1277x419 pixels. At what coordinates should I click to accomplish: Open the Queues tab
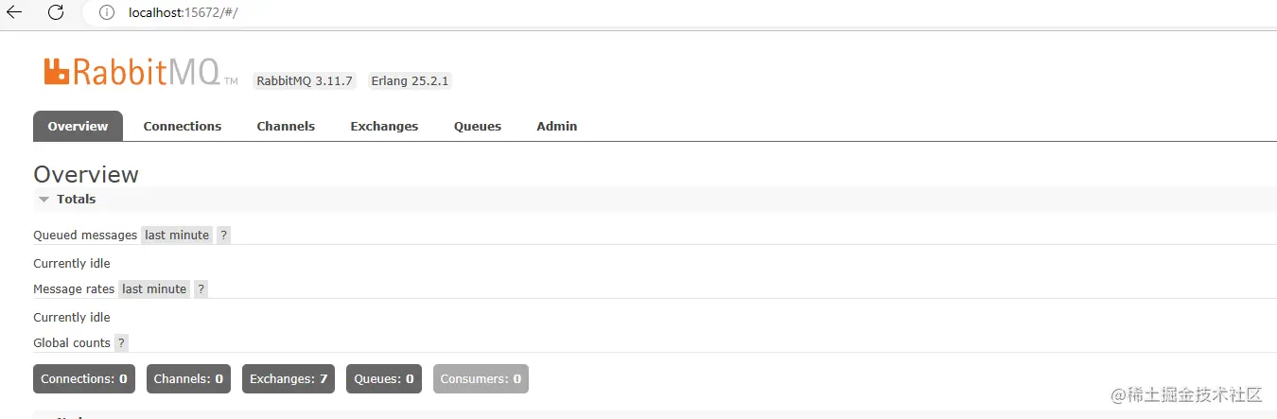point(477,126)
